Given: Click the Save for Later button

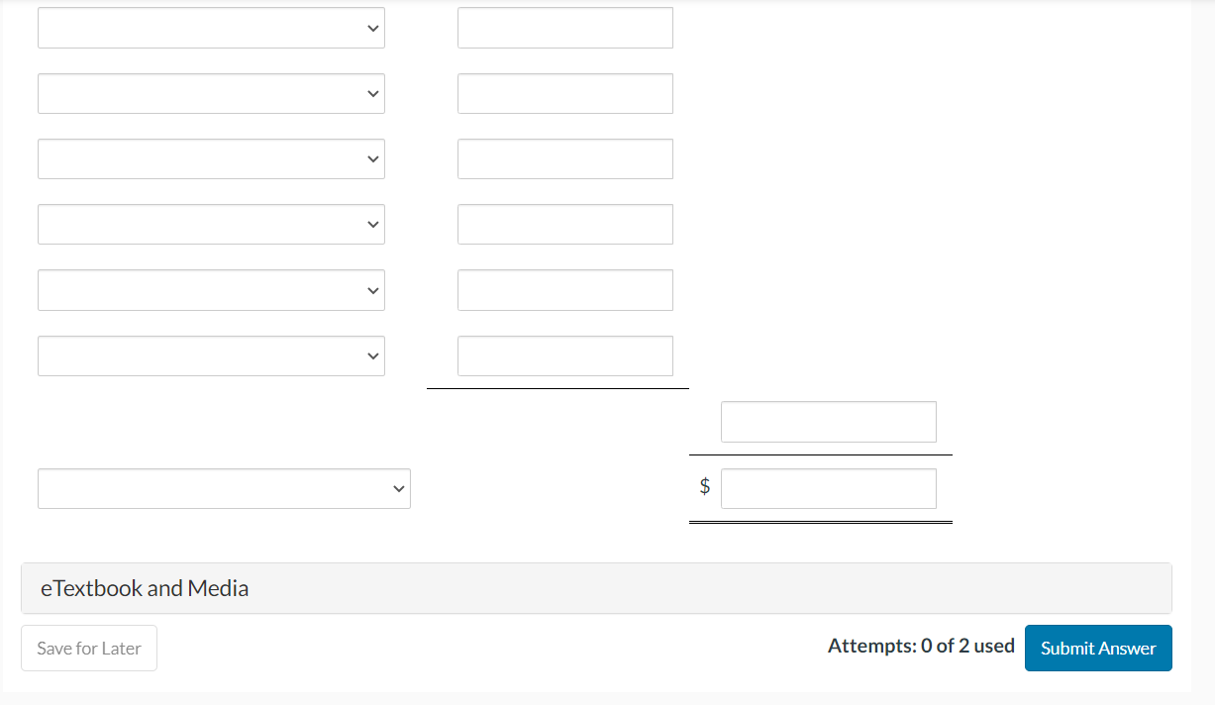Looking at the screenshot, I should coord(88,648).
